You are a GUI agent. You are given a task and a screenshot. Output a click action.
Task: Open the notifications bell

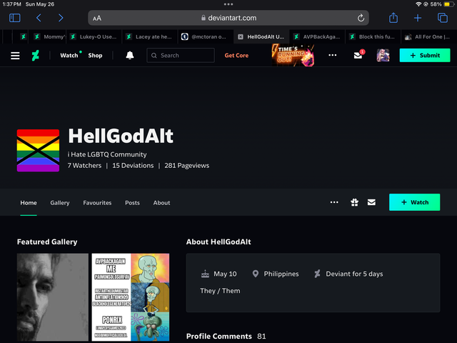[130, 56]
